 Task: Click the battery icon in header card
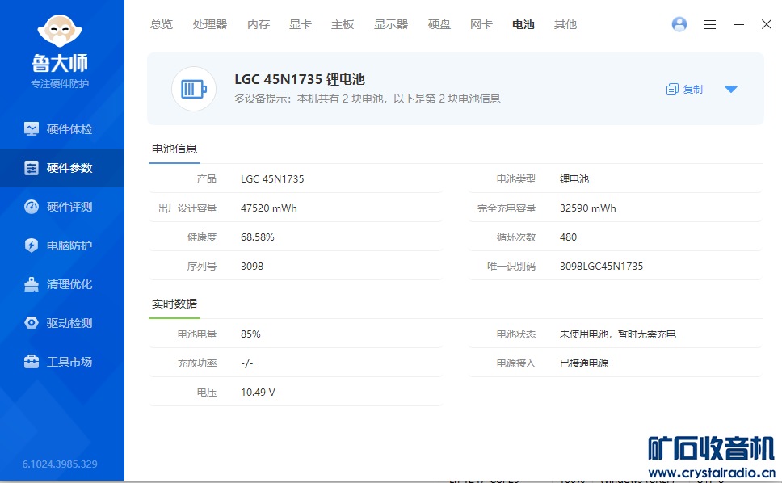click(194, 89)
